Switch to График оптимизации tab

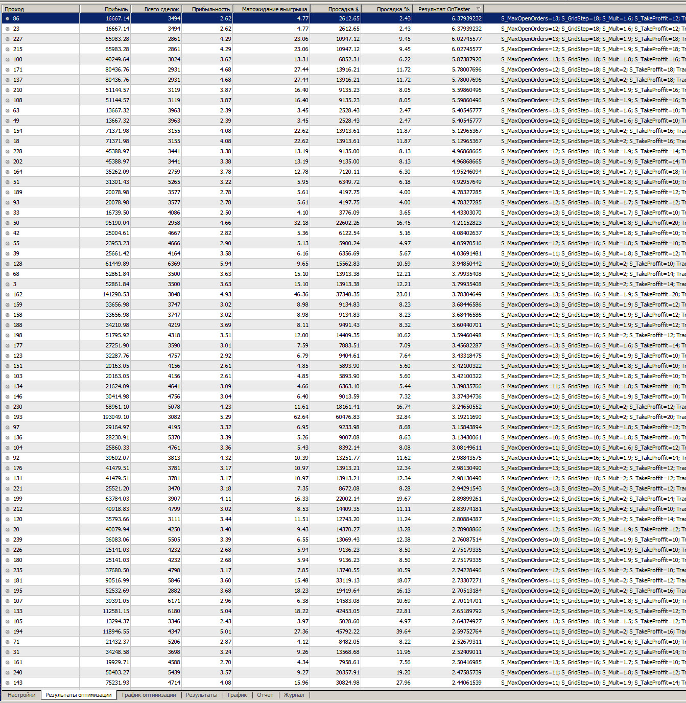149,695
